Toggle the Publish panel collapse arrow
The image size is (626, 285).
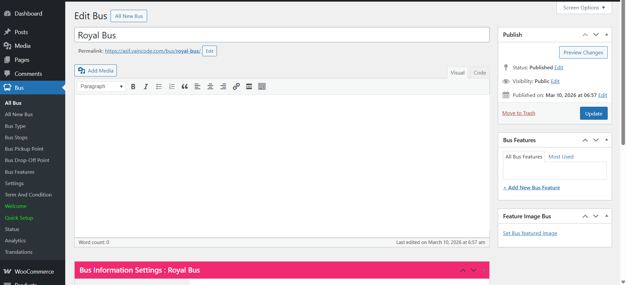tap(606, 34)
